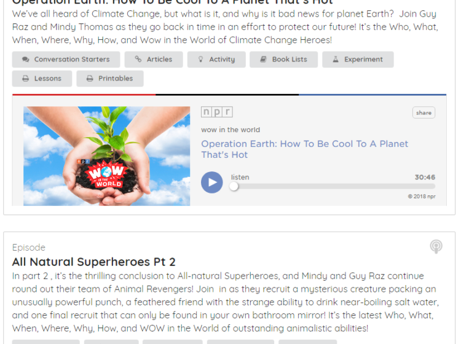Click the printer icon on Printables
461x344 pixels.
pyautogui.click(x=90, y=79)
